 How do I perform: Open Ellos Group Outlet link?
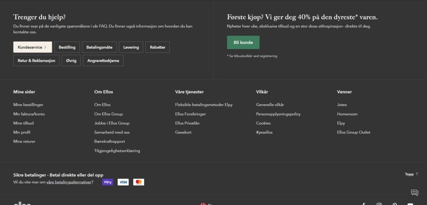point(354,132)
